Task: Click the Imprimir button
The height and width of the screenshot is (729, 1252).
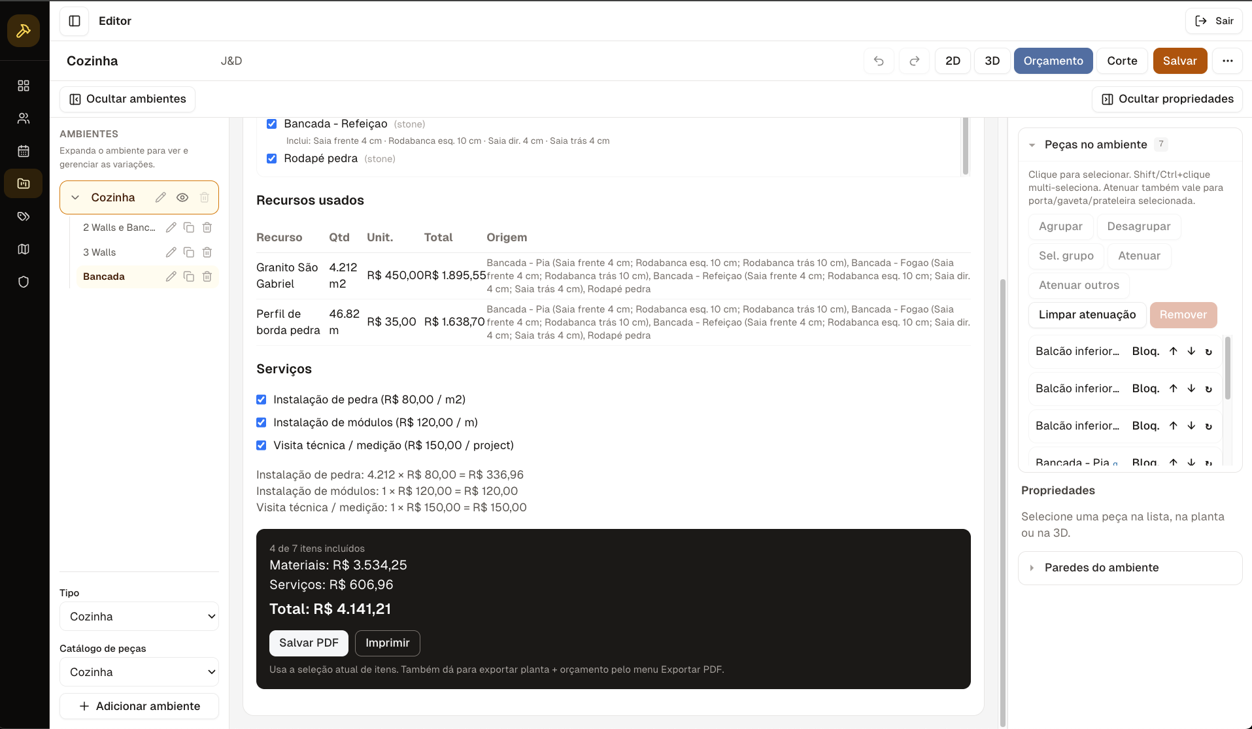Action: point(387,643)
